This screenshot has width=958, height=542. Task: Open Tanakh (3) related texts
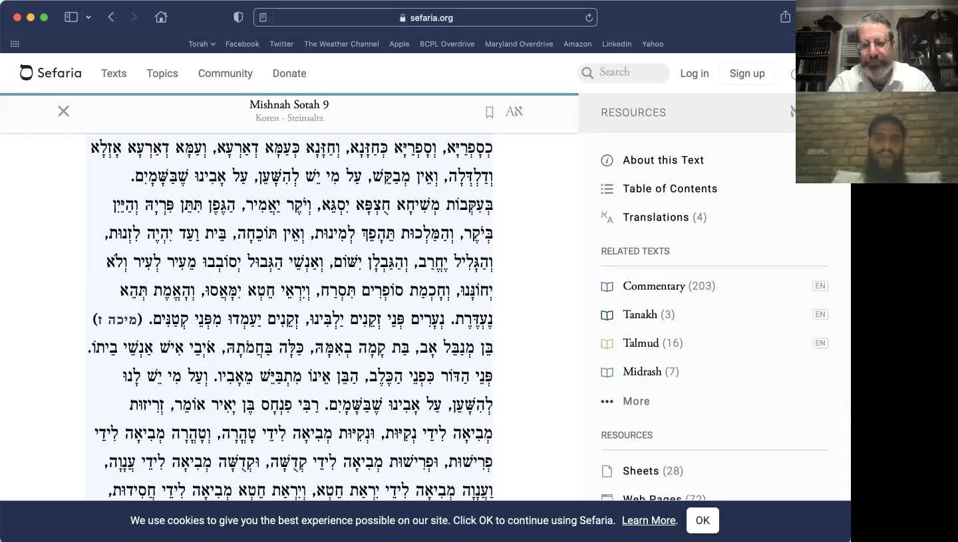point(649,315)
